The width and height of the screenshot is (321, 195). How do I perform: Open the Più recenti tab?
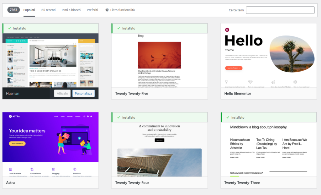(48, 10)
